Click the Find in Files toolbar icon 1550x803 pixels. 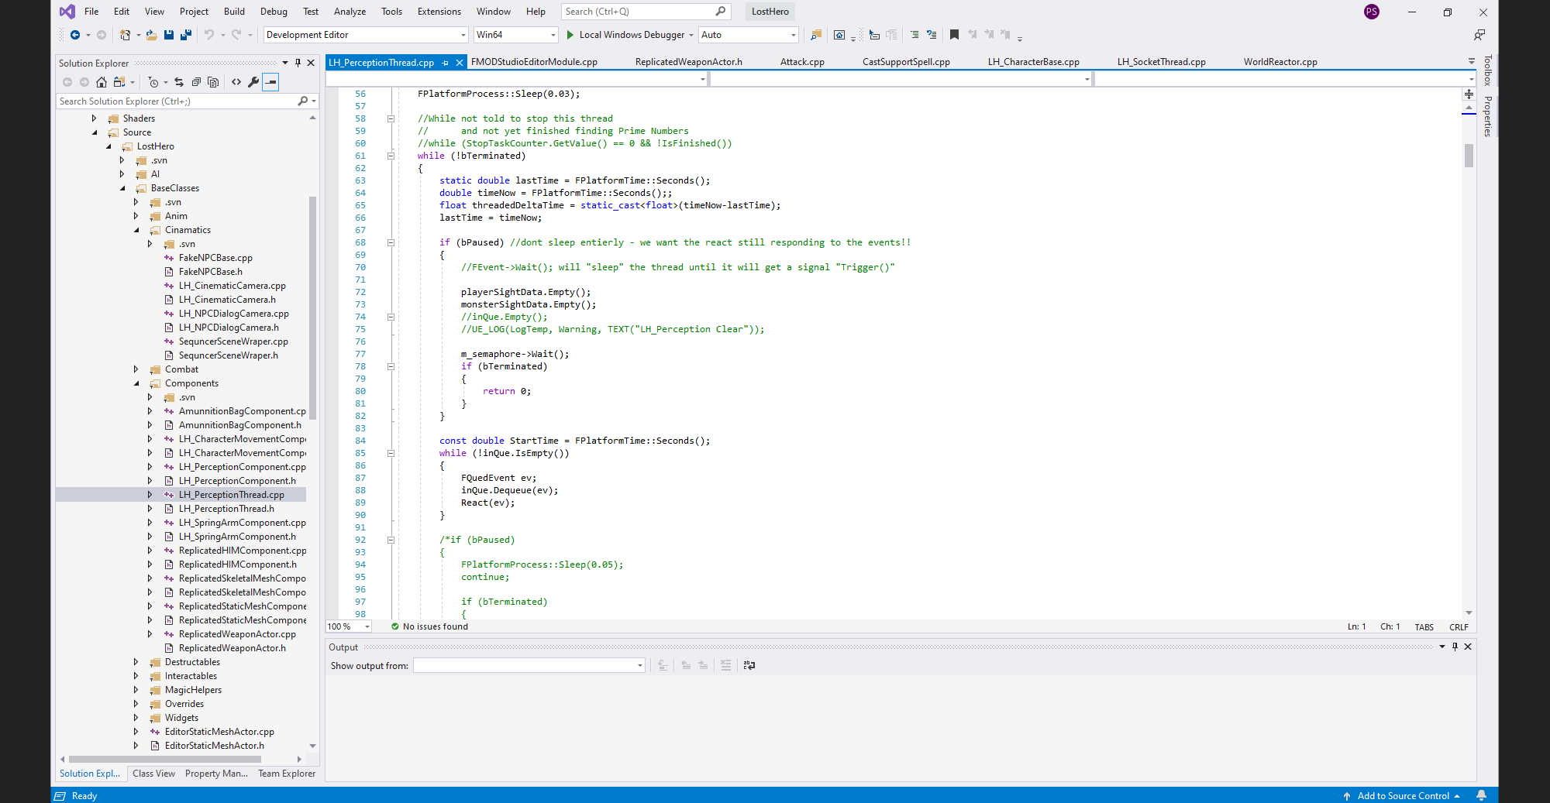(x=815, y=35)
